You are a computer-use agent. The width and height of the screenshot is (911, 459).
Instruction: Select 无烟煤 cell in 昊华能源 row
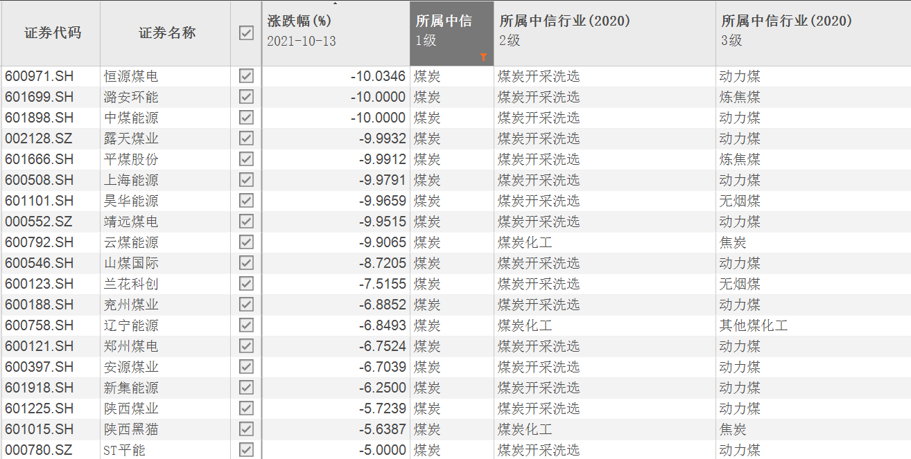[740, 201]
